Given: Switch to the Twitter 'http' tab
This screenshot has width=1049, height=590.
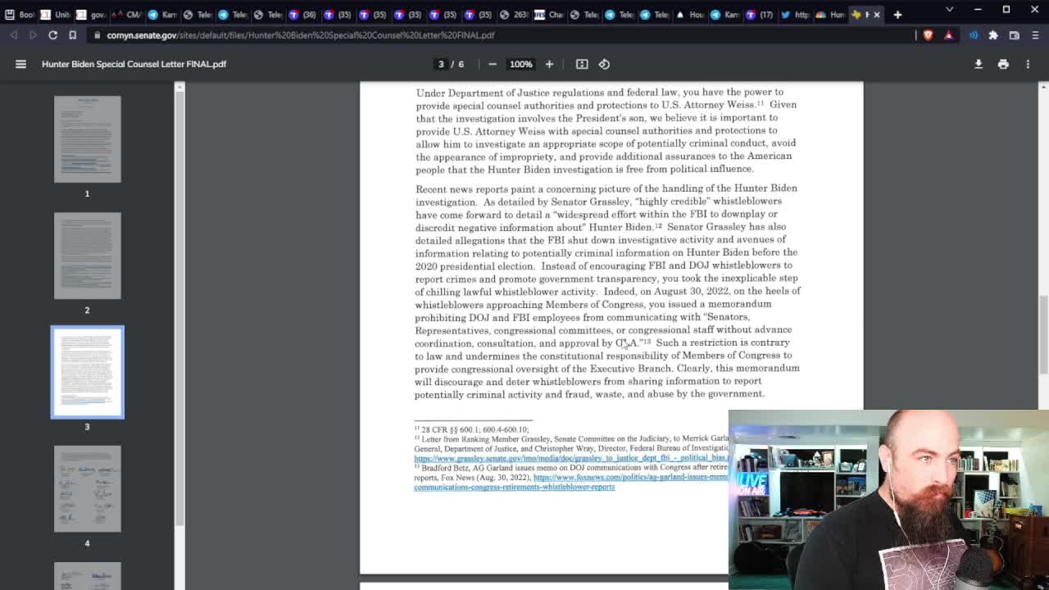Looking at the screenshot, I should (x=795, y=15).
